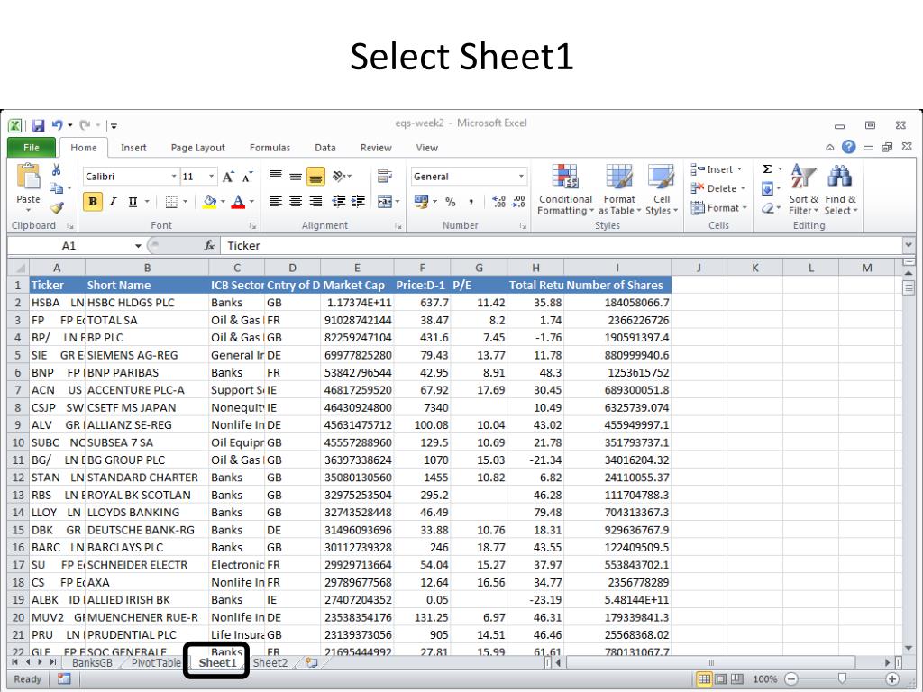923x692 pixels.
Task: Open the File tab
Action: pos(32,148)
